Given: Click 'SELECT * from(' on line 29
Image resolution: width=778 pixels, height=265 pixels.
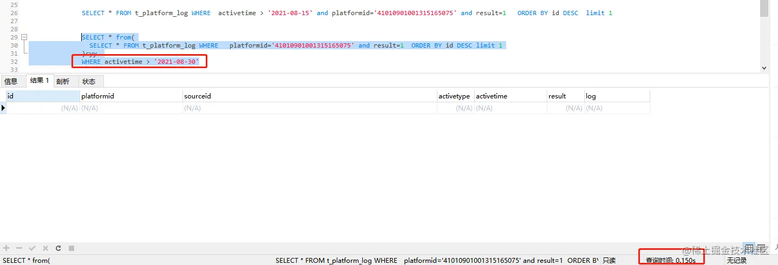Looking at the screenshot, I should click(108, 37).
